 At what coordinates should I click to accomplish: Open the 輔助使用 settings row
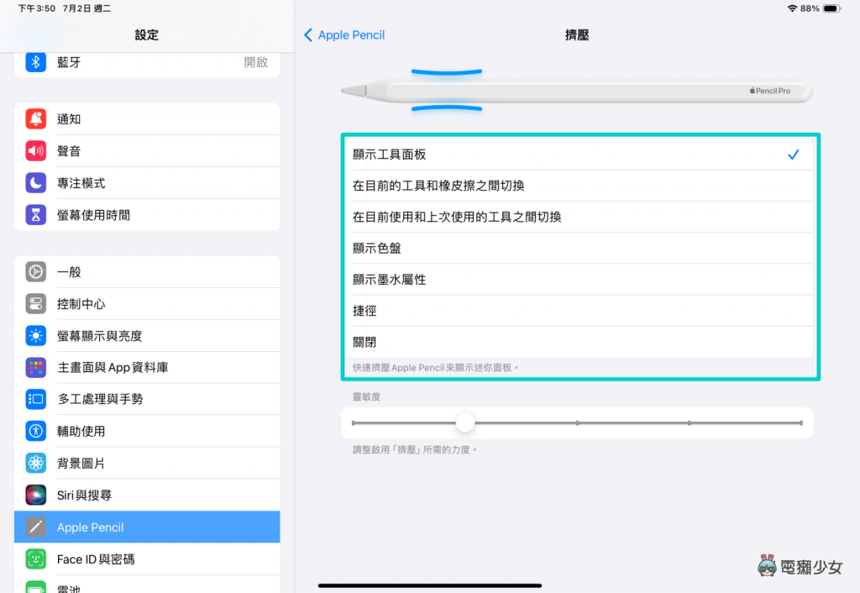click(x=147, y=431)
